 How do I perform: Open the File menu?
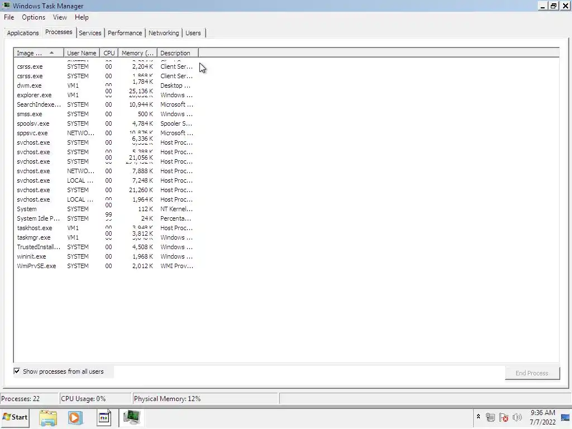coord(9,17)
